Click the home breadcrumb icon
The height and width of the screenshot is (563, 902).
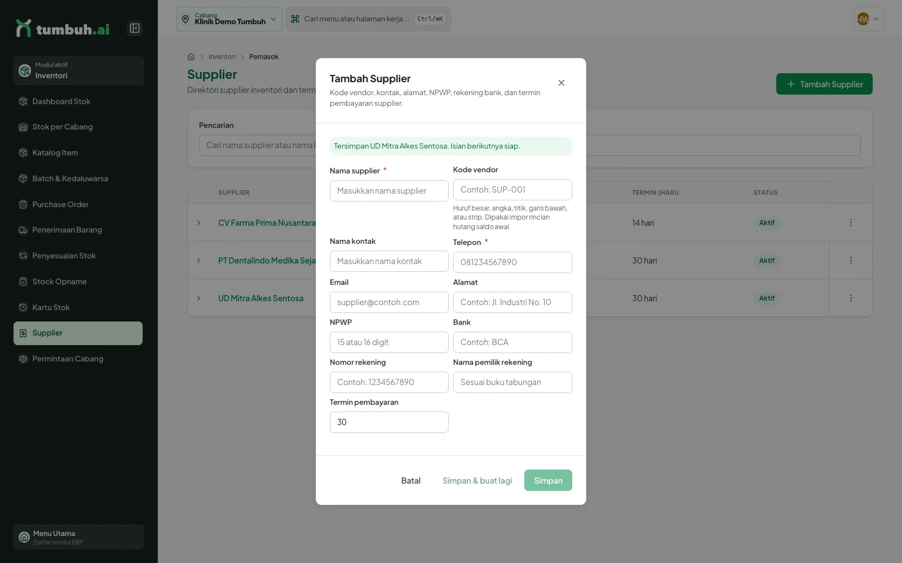(x=191, y=57)
